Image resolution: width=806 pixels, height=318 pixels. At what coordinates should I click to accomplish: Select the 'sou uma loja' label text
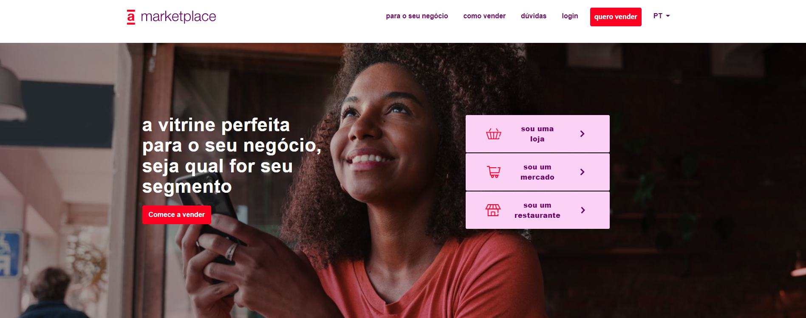(537, 134)
